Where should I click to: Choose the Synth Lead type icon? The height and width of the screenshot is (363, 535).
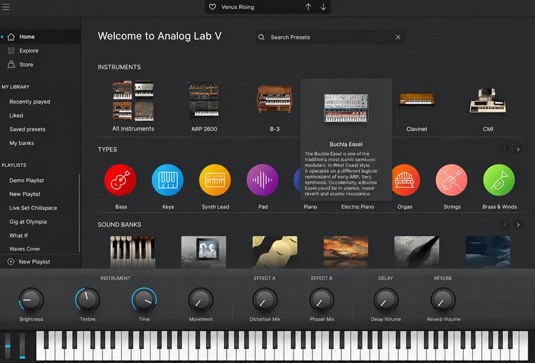click(x=215, y=180)
